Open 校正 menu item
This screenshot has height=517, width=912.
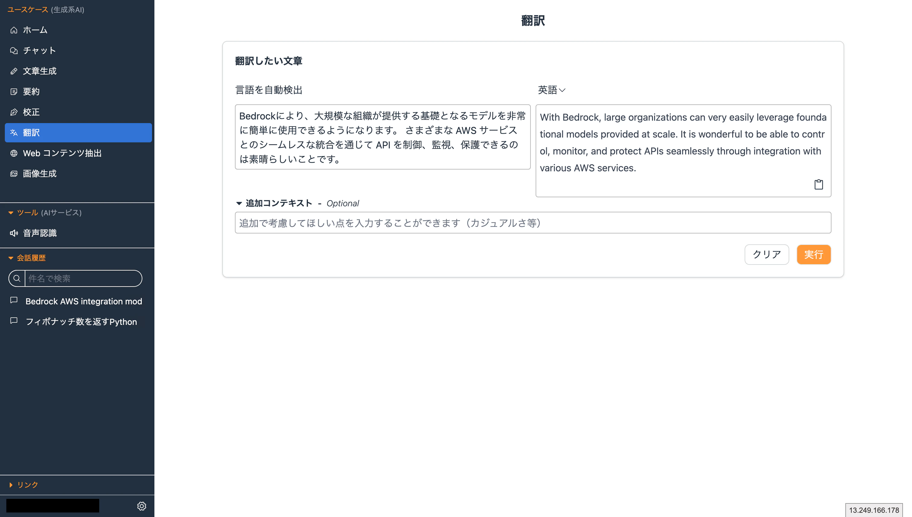pyautogui.click(x=78, y=112)
